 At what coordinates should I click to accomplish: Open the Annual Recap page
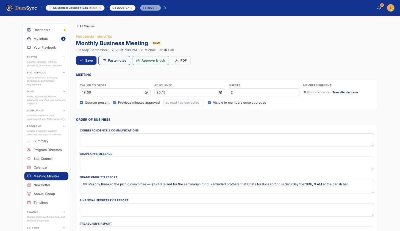coord(46,194)
